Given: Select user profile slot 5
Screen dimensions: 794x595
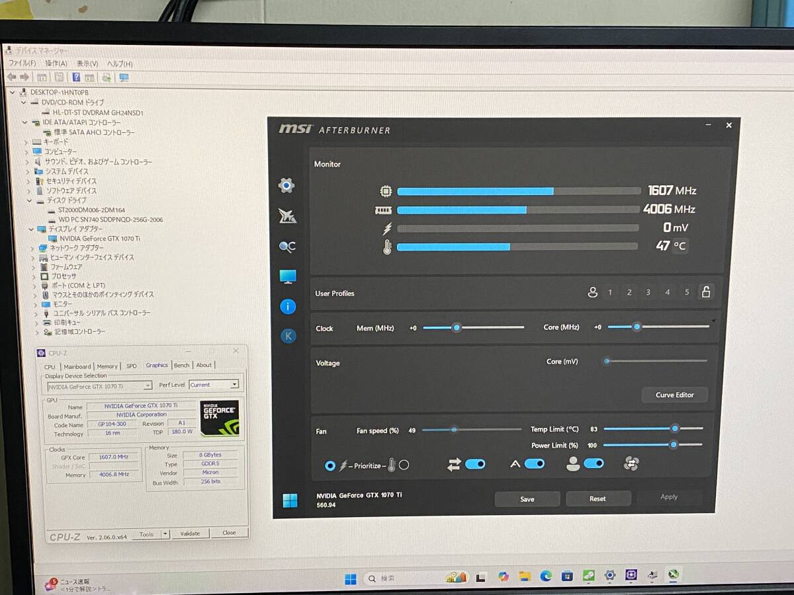Looking at the screenshot, I should pyautogui.click(x=687, y=292).
